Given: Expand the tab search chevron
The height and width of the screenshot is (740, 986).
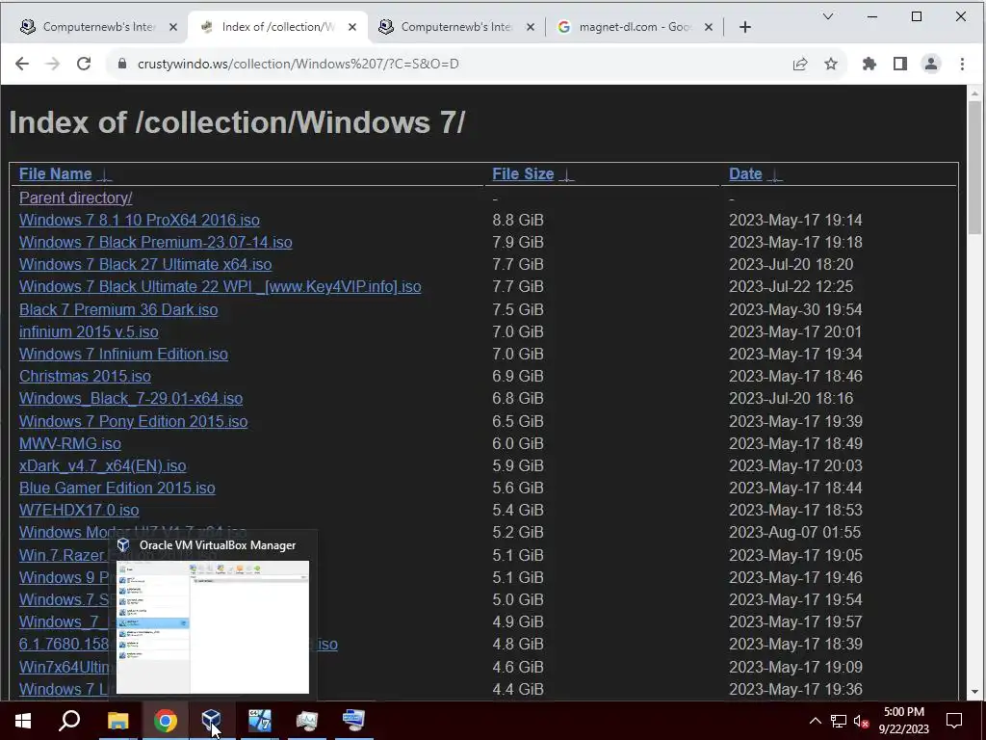Looking at the screenshot, I should tap(828, 17).
